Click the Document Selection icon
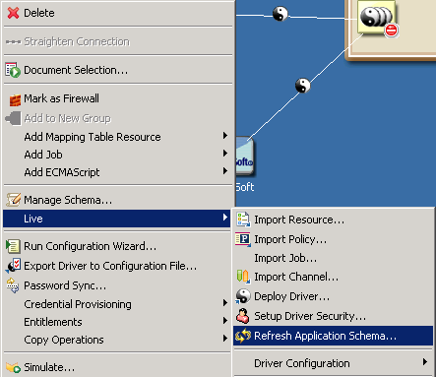Image resolution: width=436 pixels, height=377 pixels. click(13, 70)
